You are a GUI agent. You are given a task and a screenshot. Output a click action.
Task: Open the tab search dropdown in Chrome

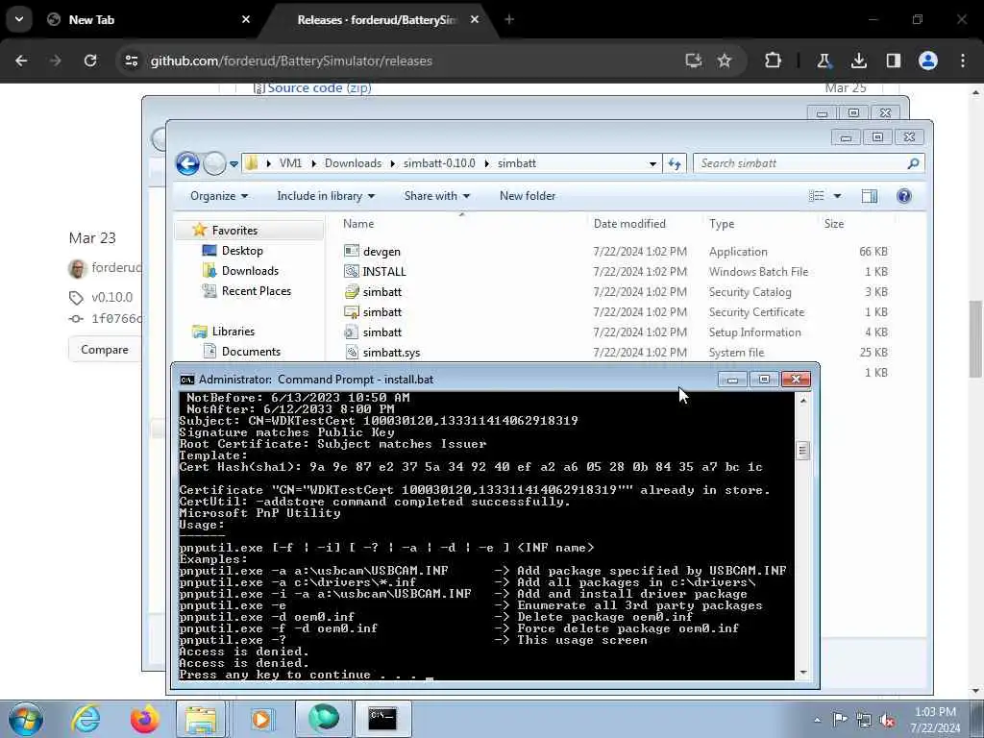pos(19,19)
